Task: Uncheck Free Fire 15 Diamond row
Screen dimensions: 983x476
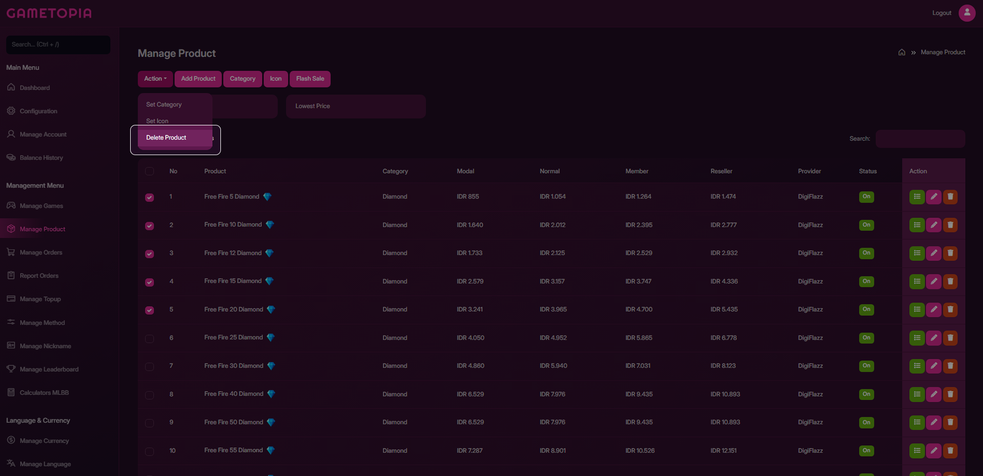Action: tap(149, 282)
